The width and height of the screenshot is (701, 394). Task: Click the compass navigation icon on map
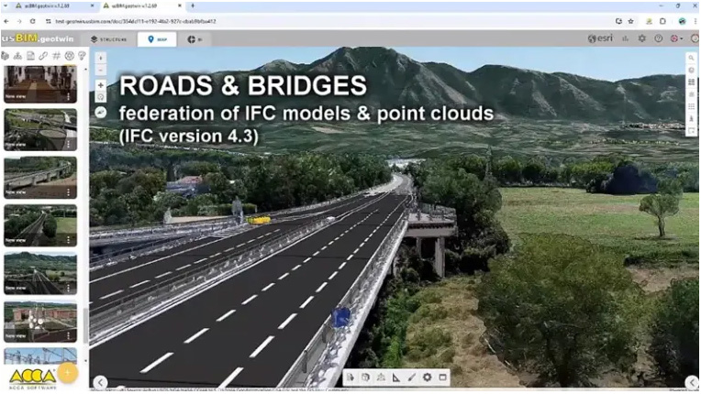tap(101, 112)
